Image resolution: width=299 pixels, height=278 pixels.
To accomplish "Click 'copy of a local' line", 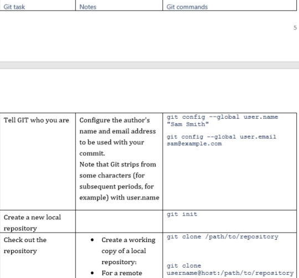I will [x=124, y=251].
